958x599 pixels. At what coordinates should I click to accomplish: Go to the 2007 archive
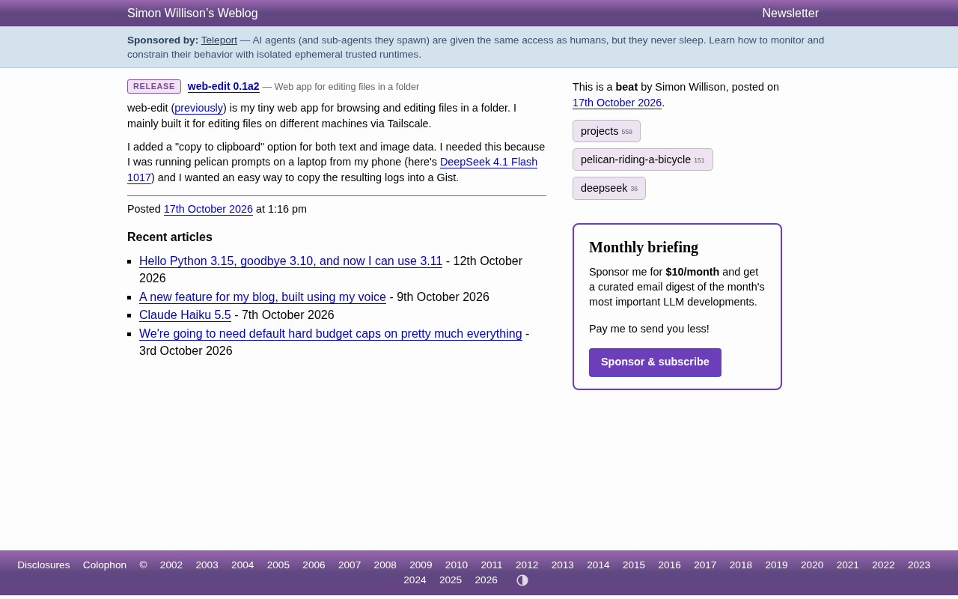coord(350,565)
